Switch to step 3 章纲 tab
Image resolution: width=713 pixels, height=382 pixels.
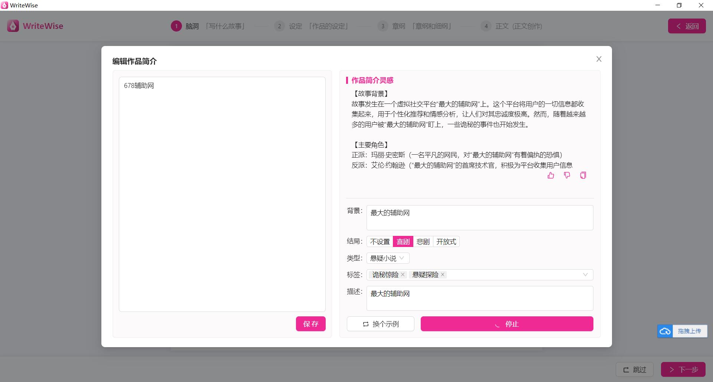pyautogui.click(x=398, y=26)
